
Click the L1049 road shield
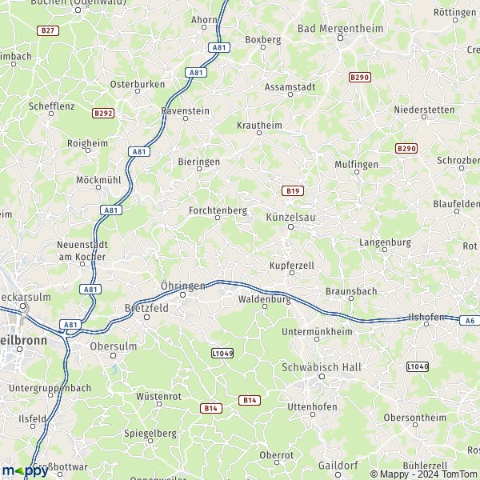tap(222, 354)
